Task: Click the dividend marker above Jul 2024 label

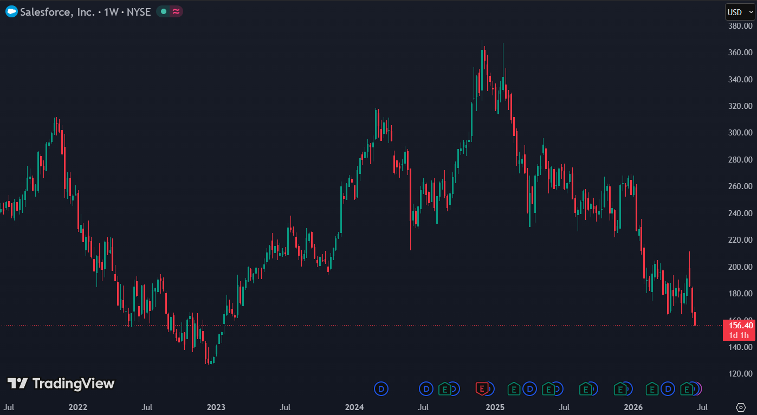Action: [x=426, y=388]
